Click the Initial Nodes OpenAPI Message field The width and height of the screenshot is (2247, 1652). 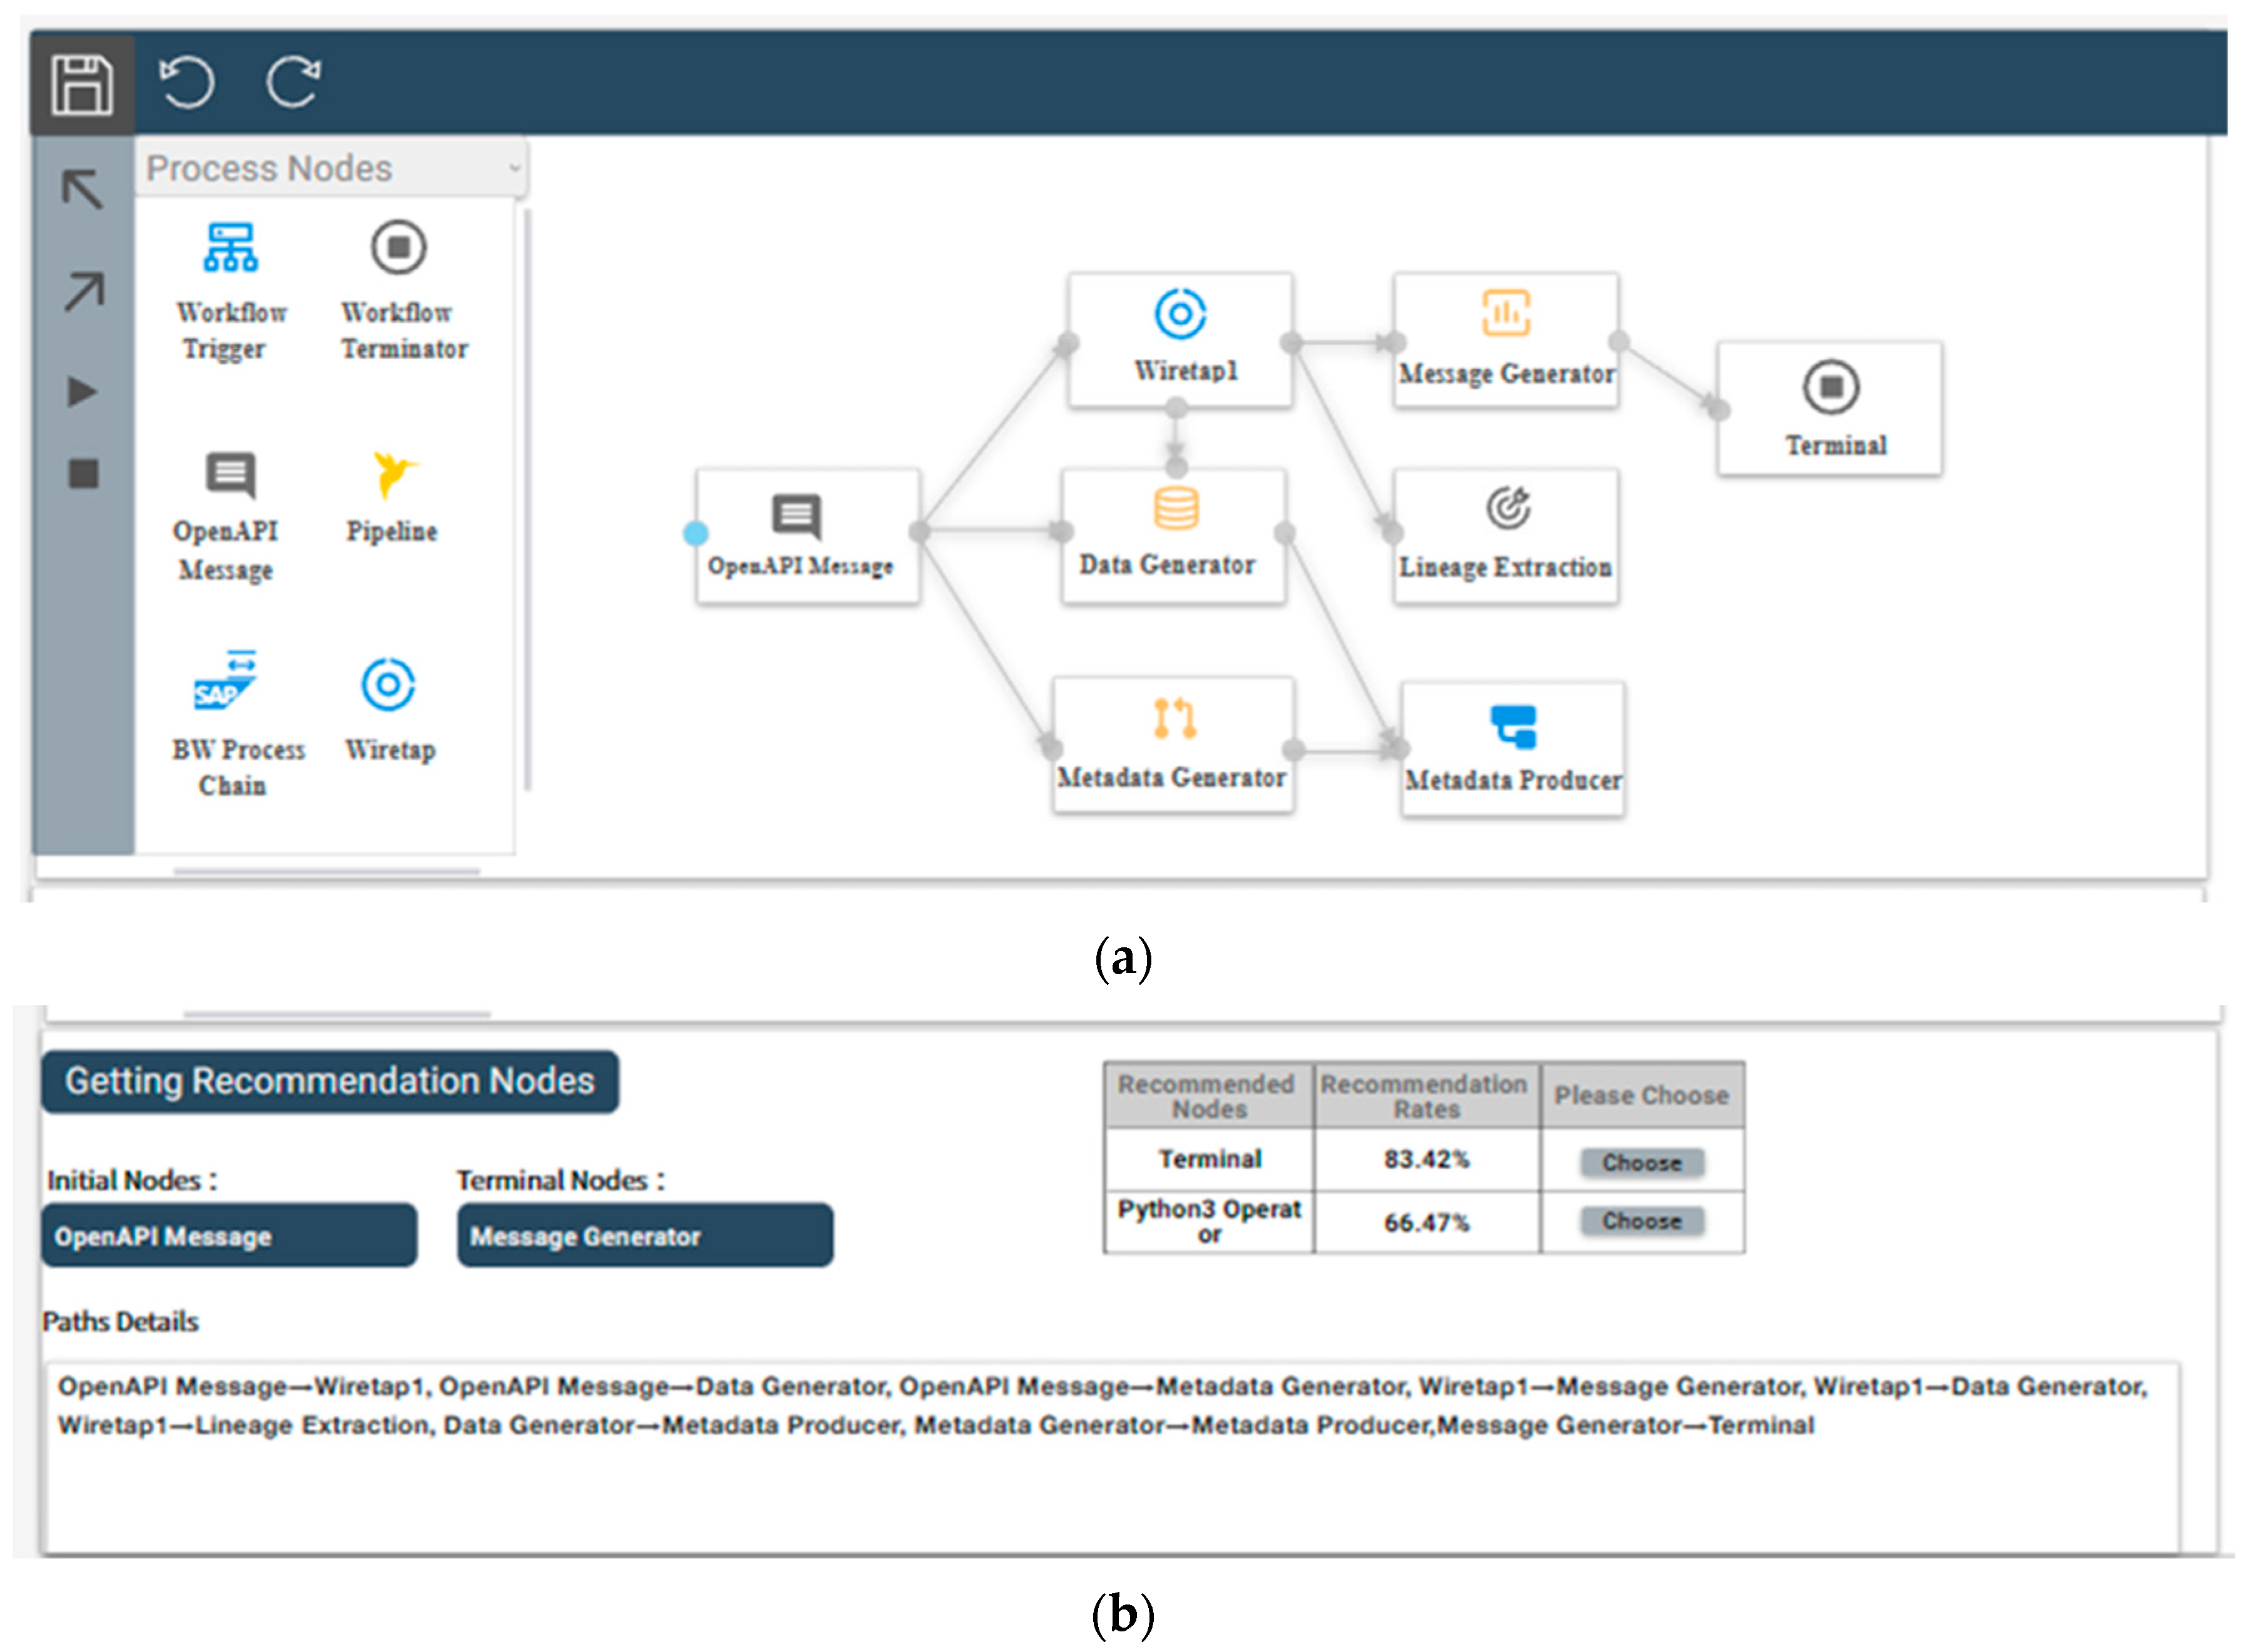229,1236
